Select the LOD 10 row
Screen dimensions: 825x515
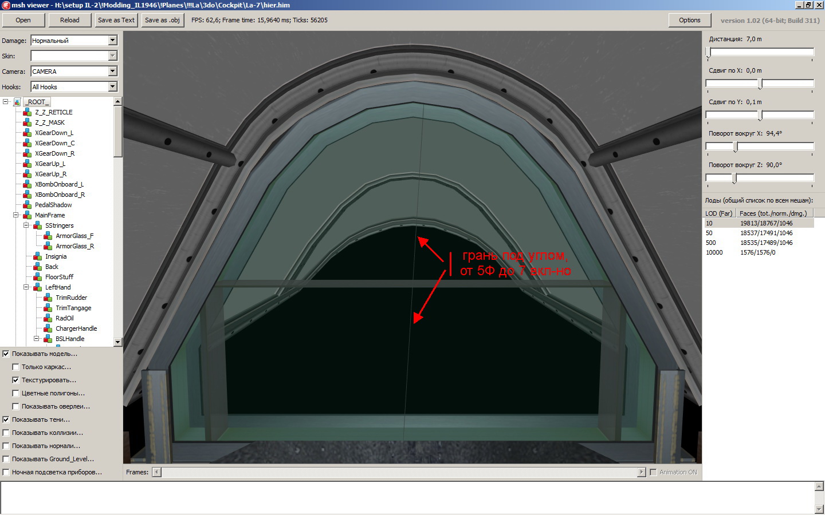coord(759,223)
